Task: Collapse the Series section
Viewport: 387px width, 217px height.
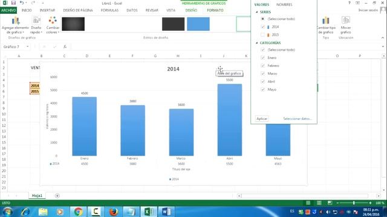Action: (256, 12)
